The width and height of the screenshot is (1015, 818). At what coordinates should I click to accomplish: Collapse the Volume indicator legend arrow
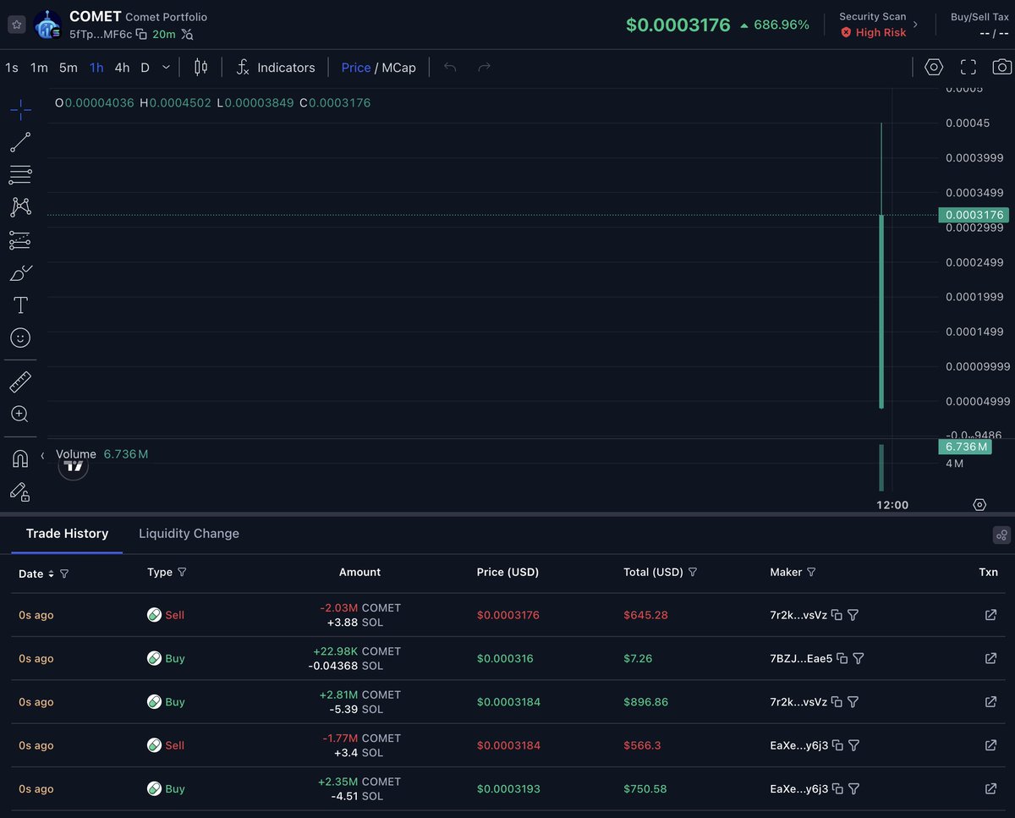(42, 455)
